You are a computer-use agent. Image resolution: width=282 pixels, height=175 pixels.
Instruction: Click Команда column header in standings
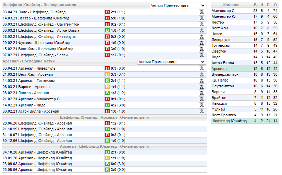231,5
